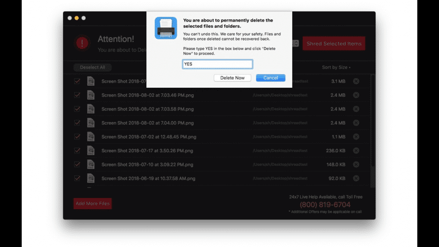Remove the 3.1 MB file from list
This screenshot has width=439, height=247.
(x=356, y=81)
